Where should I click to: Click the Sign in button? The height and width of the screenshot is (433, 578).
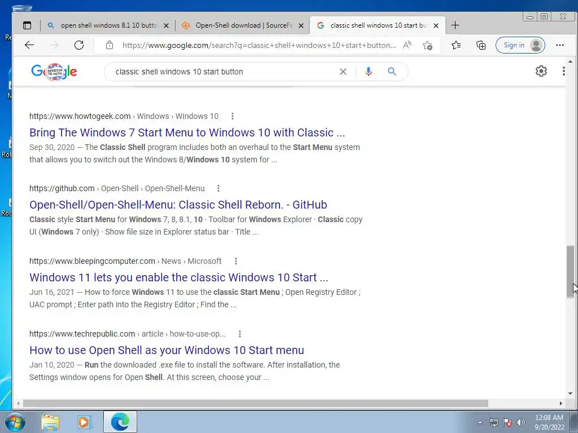tap(520, 45)
